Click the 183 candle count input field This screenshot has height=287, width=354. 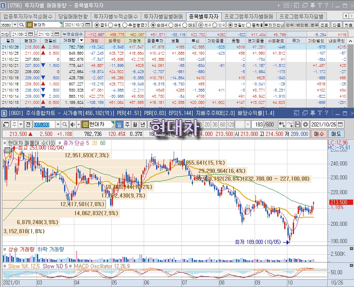click(258, 124)
